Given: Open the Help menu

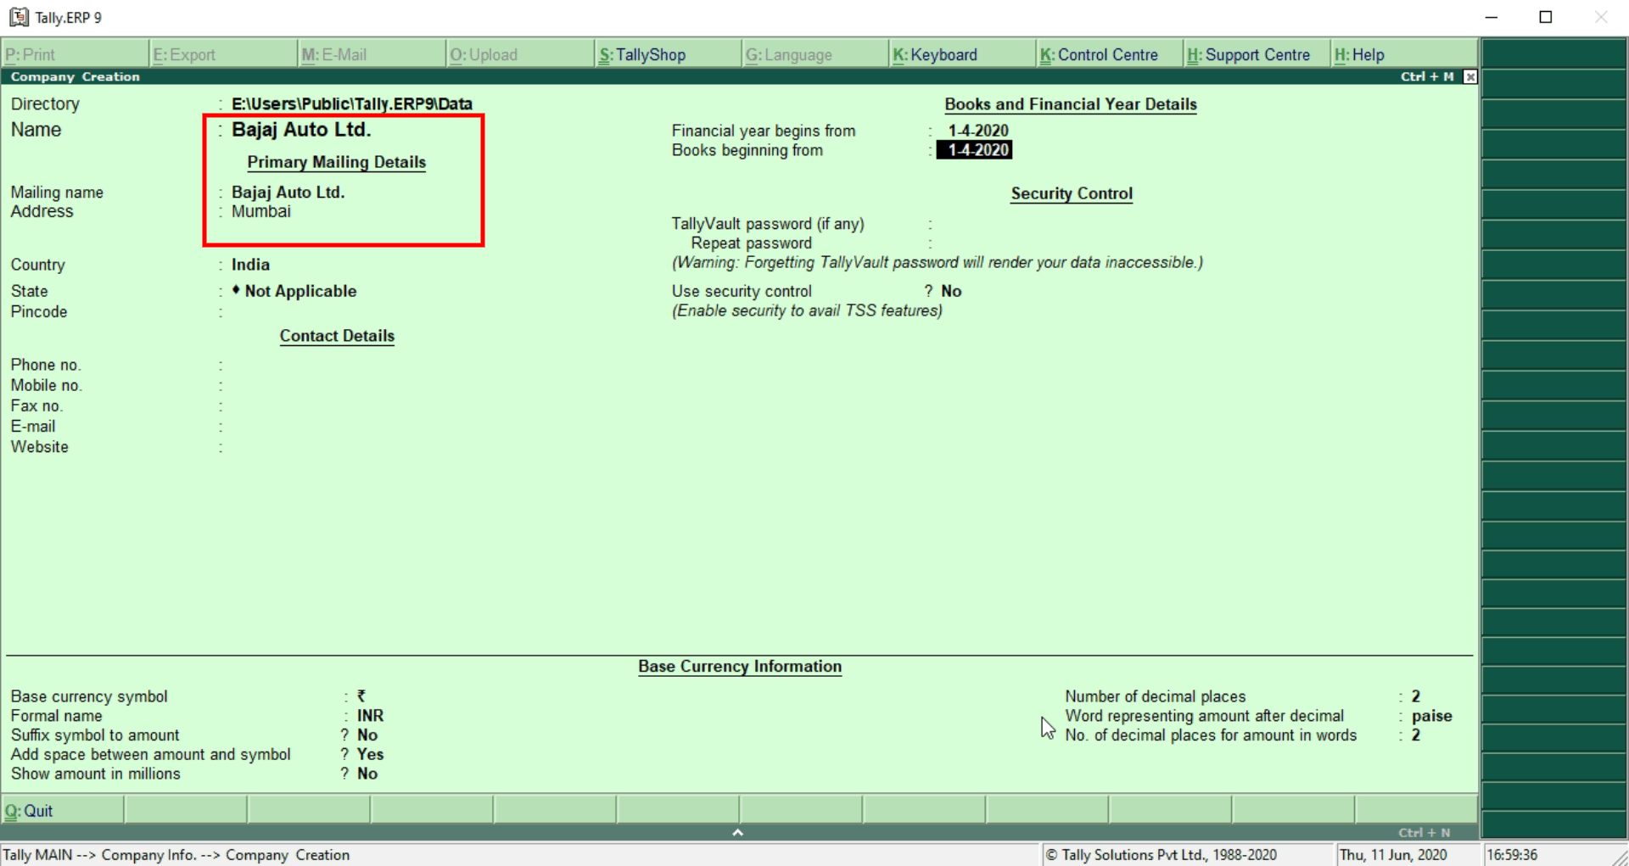Looking at the screenshot, I should coord(1359,55).
